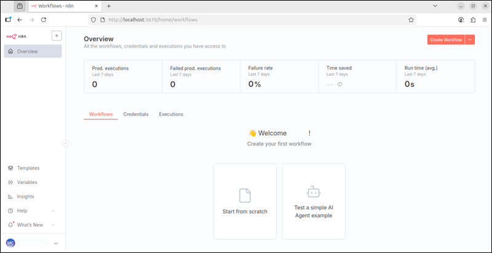Switch to the Credentials tab
Viewport: 492px width, 253px height.
click(136, 114)
